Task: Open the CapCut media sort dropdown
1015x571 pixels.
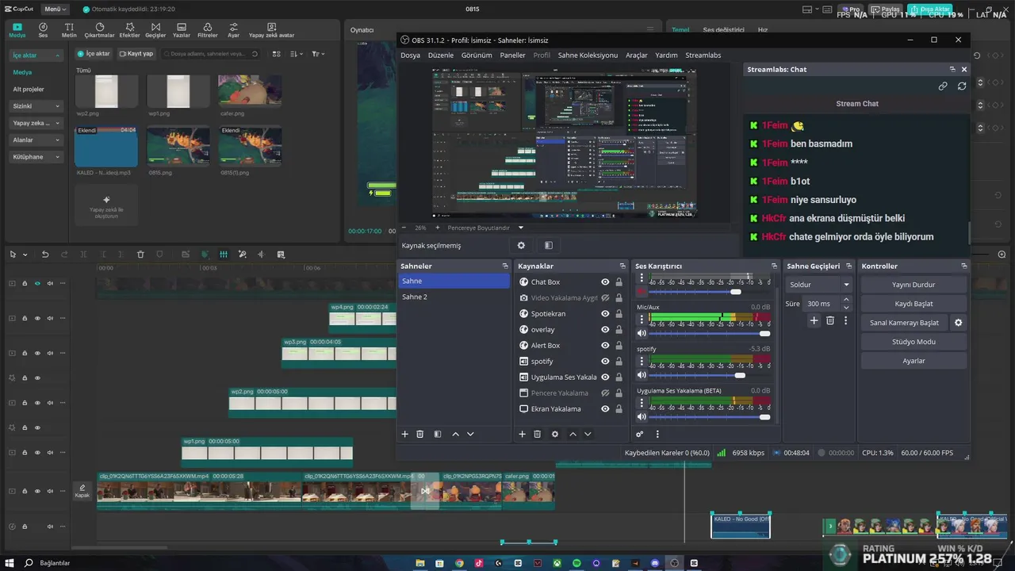Action: [297, 54]
